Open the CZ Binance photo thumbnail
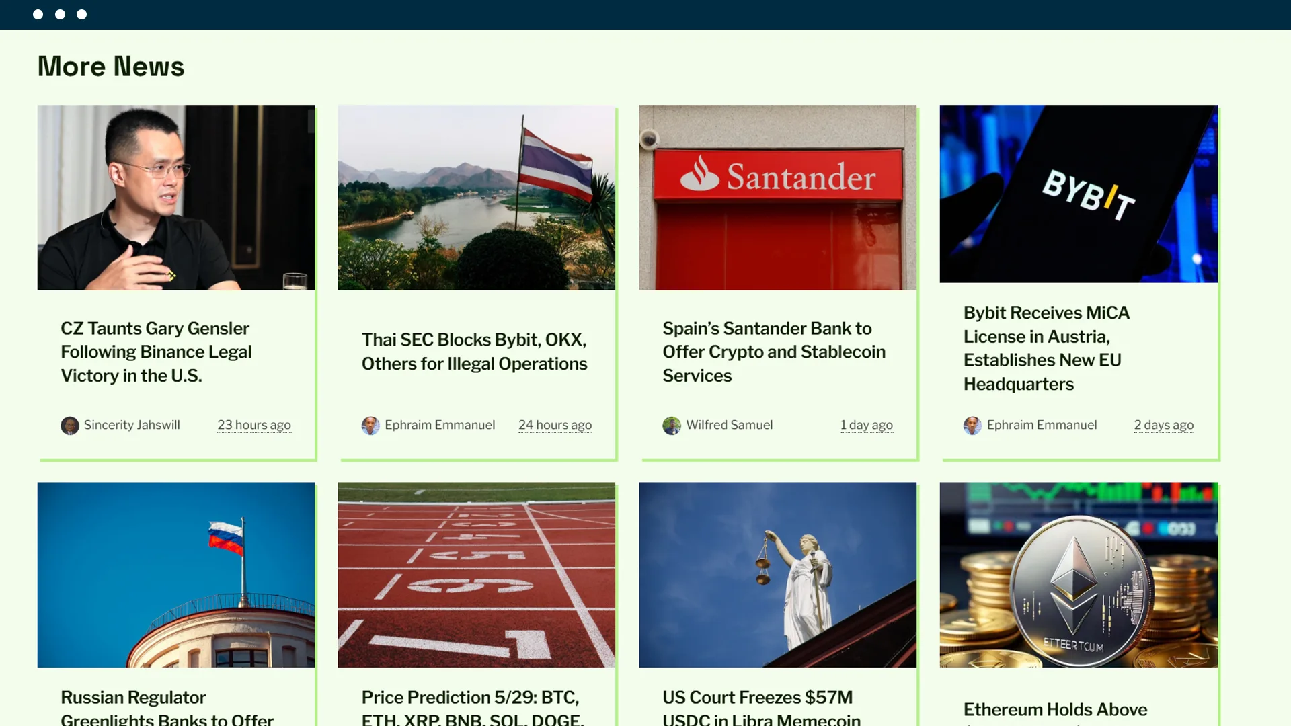Viewport: 1291px width, 726px height. coord(176,198)
